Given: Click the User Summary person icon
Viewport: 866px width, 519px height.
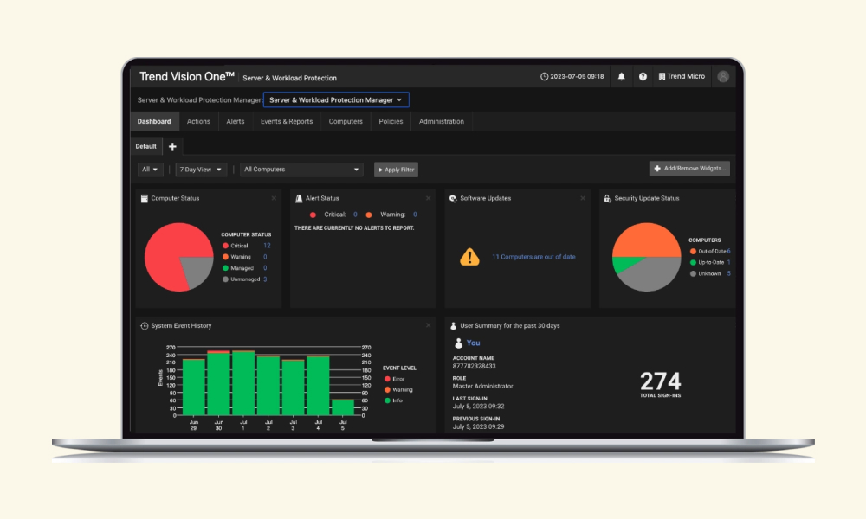Looking at the screenshot, I should [454, 326].
